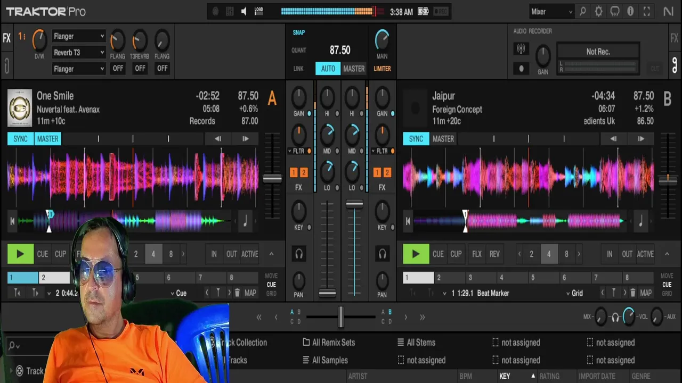Click the speaker audio indicator in header
Viewport: 682px width, 383px height.
pos(243,12)
